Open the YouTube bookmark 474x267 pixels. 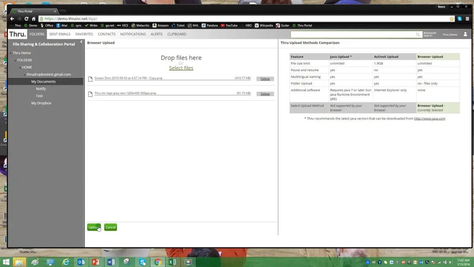tap(229, 25)
